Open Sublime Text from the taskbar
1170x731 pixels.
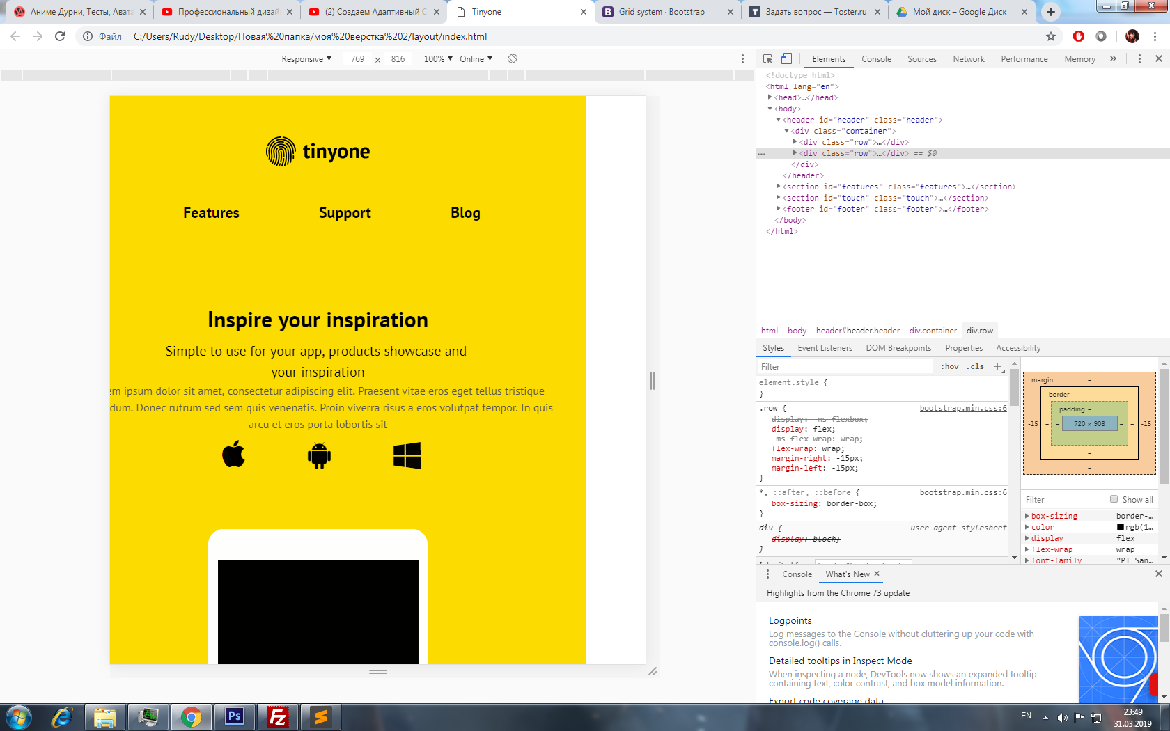coord(321,716)
